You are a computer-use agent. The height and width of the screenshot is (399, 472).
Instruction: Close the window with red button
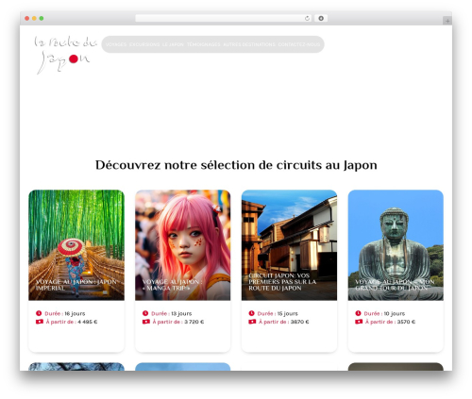click(x=27, y=19)
